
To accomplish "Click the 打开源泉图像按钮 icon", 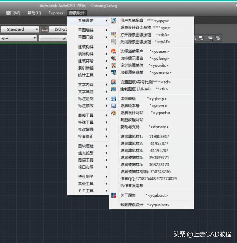I will click(114, 35).
